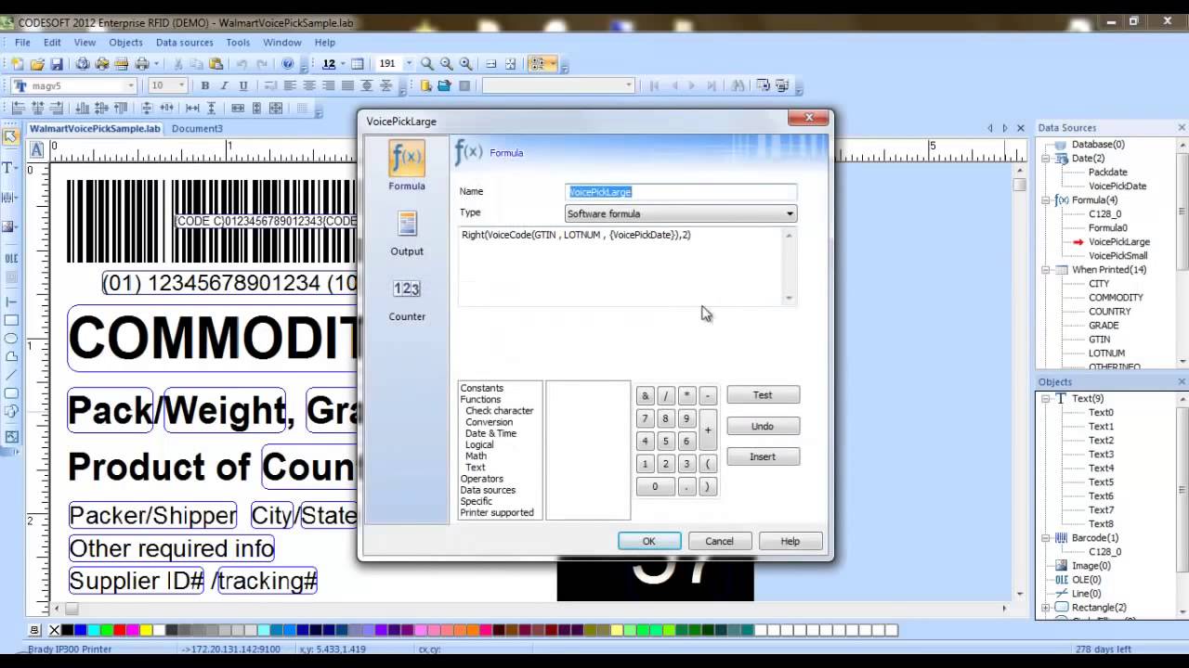This screenshot has width=1189, height=668.
Task: Select the Ellipse drawing tool
Action: (11, 339)
